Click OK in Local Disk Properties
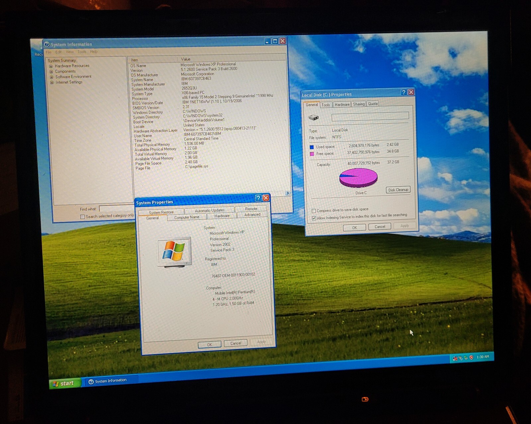 (354, 228)
